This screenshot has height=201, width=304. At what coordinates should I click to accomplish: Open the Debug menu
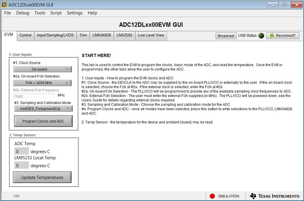coord(23,13)
